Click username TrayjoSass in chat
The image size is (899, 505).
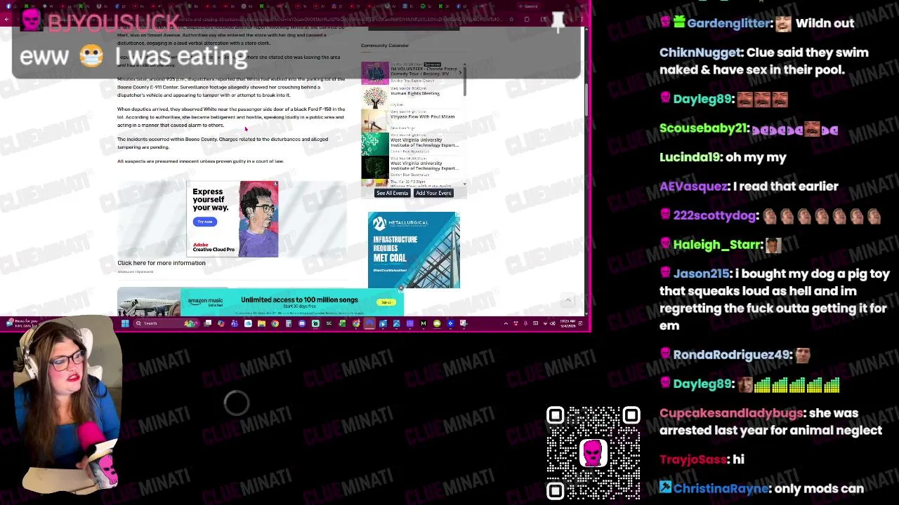click(692, 459)
